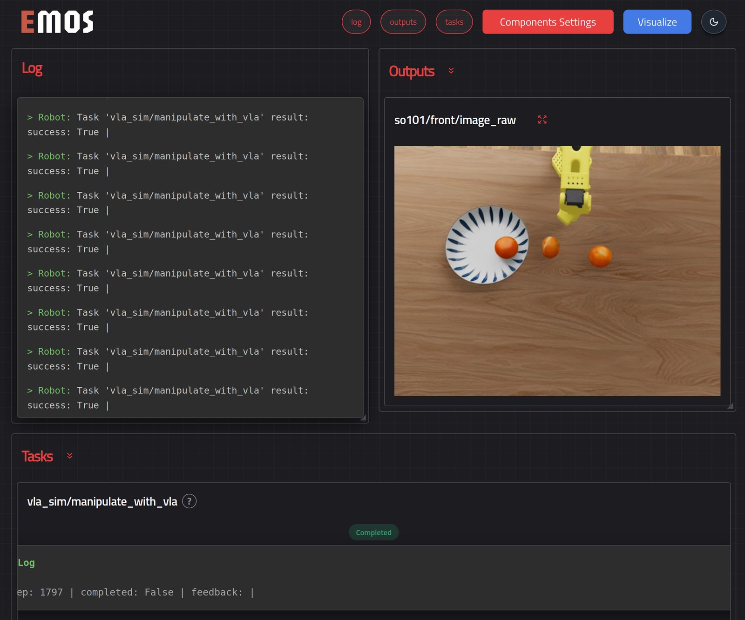Open help for vla_sim/manipulate_with_vla task

(x=189, y=501)
